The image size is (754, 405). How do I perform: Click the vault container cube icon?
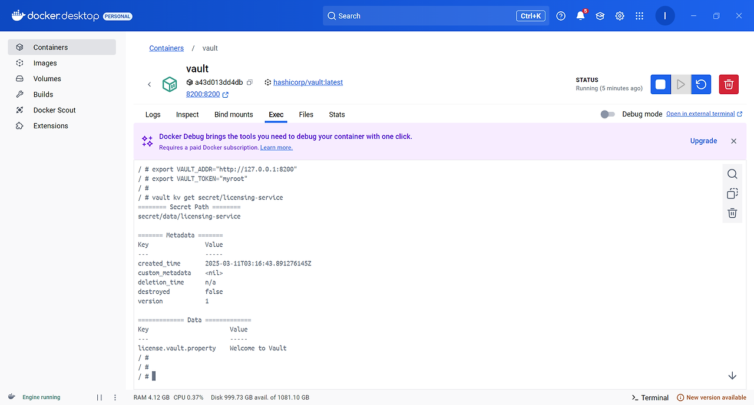point(170,84)
